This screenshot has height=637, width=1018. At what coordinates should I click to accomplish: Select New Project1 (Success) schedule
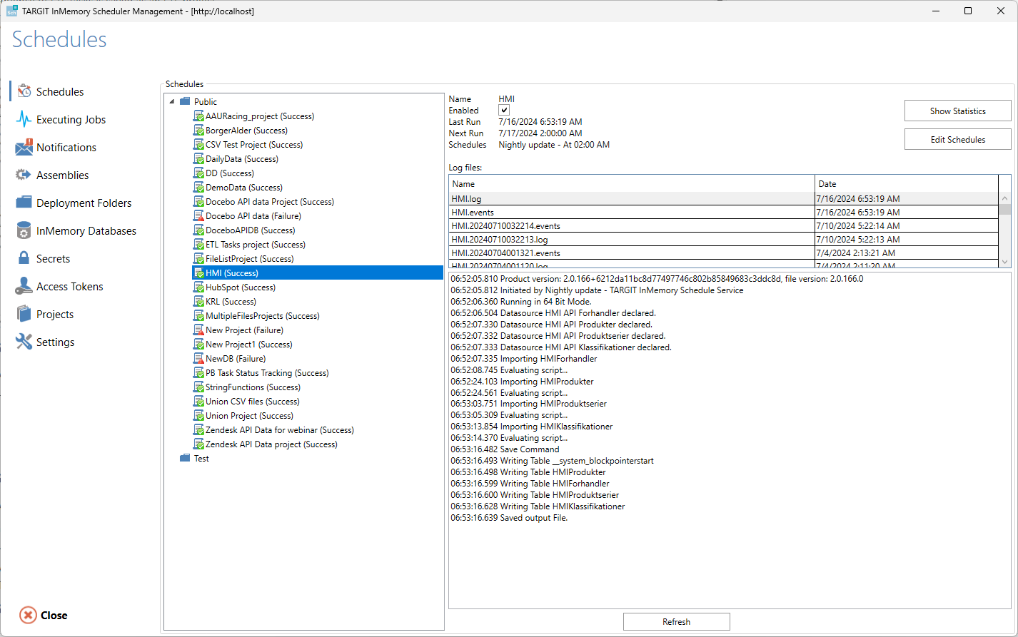click(x=249, y=345)
